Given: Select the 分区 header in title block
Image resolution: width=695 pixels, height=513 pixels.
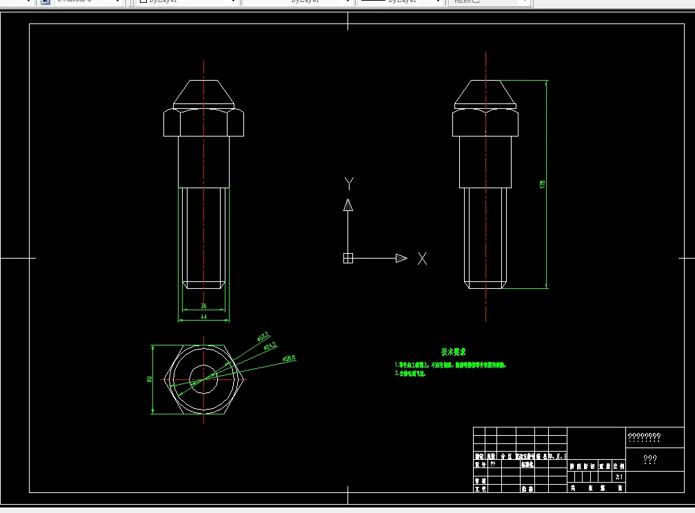Looking at the screenshot, I should pos(507,456).
